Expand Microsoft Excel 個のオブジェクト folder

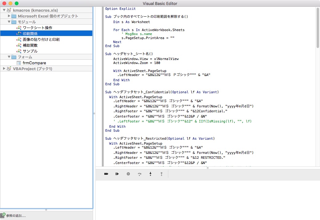(x=9, y=16)
